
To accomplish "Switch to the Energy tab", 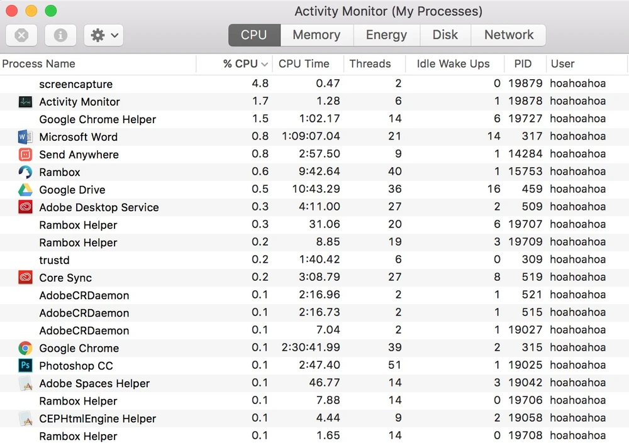I will click(386, 35).
